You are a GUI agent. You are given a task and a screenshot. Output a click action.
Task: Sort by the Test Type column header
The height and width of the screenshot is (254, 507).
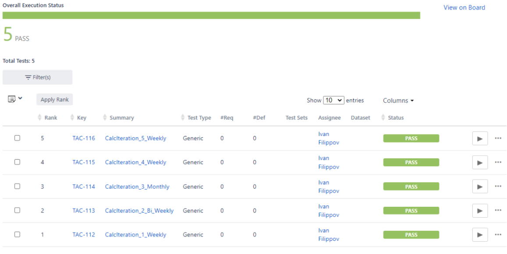pyautogui.click(x=199, y=118)
